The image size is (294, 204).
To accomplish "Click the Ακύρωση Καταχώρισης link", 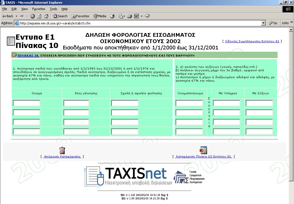I will (62, 157).
